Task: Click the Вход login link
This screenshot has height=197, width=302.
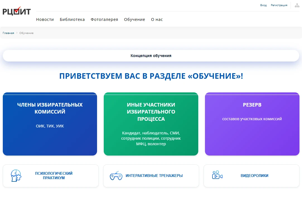Action: [x=263, y=5]
